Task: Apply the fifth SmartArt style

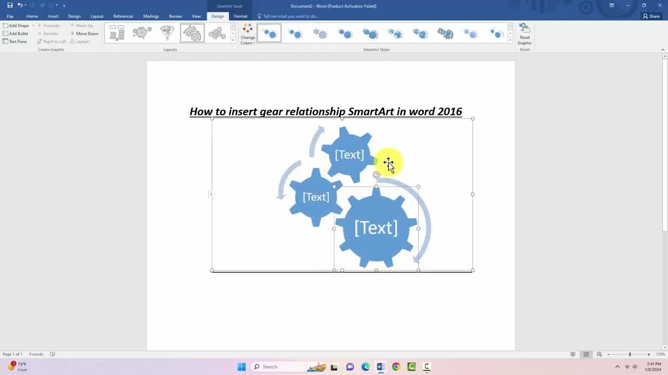Action: click(370, 33)
